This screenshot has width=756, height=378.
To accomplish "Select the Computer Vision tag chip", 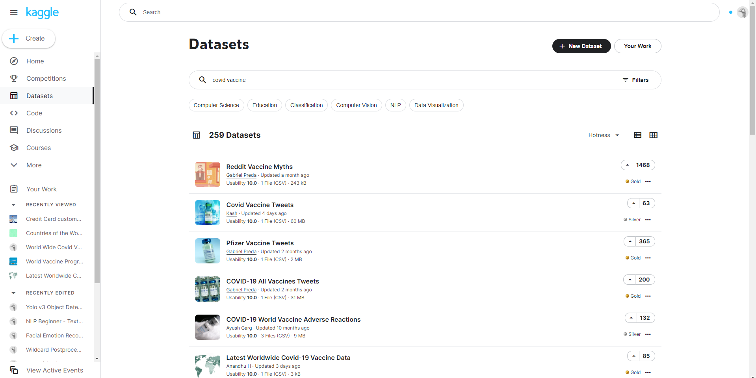I will tap(357, 105).
